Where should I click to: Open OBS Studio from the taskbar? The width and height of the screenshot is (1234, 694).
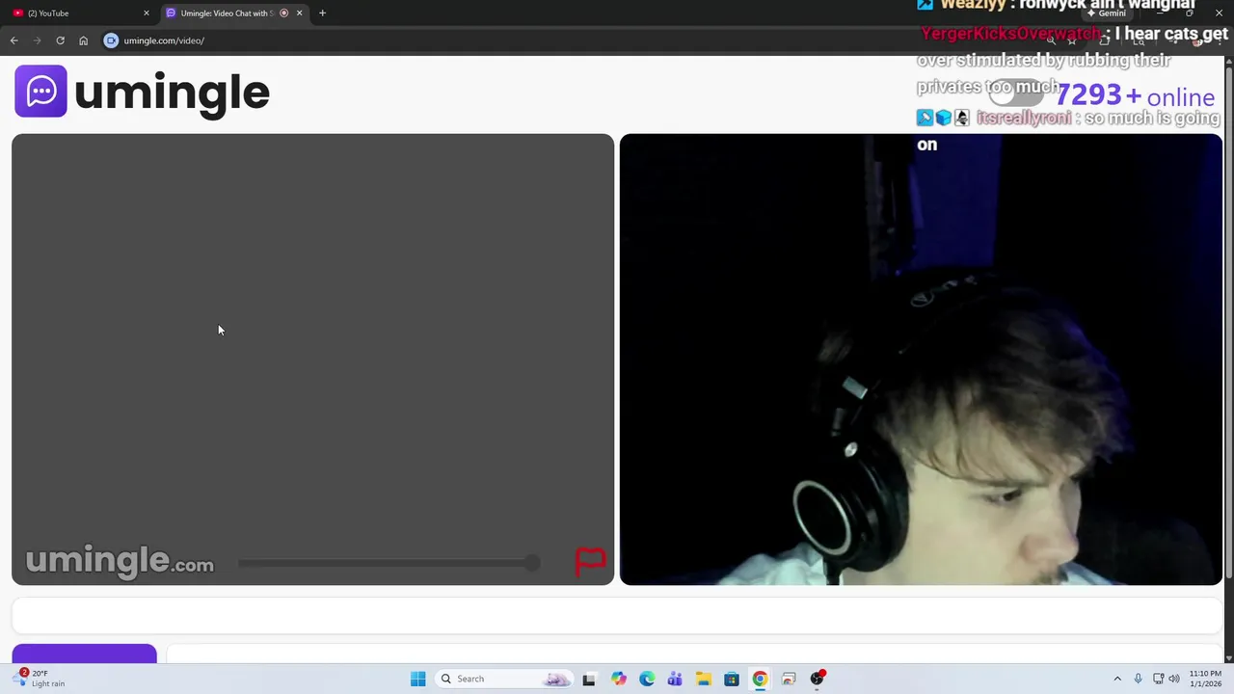tap(818, 679)
